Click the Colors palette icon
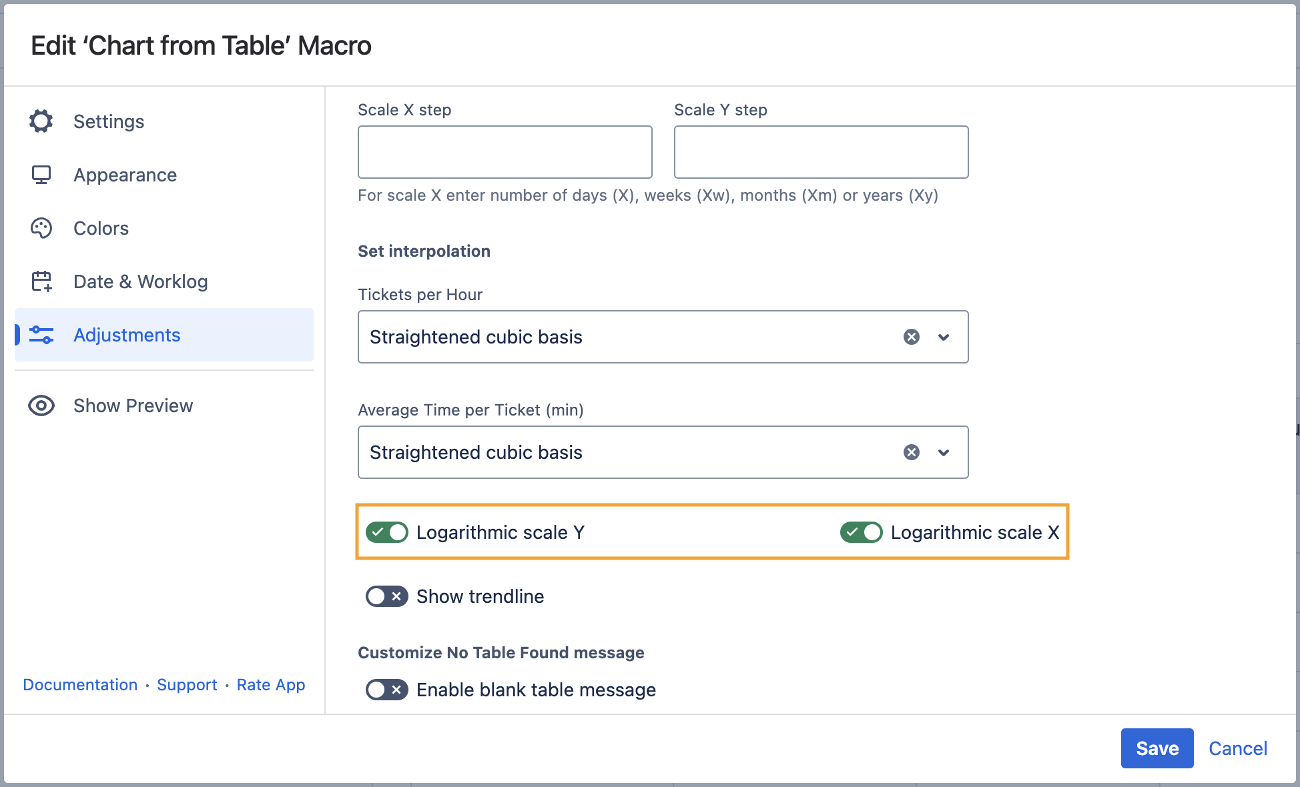1300x787 pixels. click(41, 228)
